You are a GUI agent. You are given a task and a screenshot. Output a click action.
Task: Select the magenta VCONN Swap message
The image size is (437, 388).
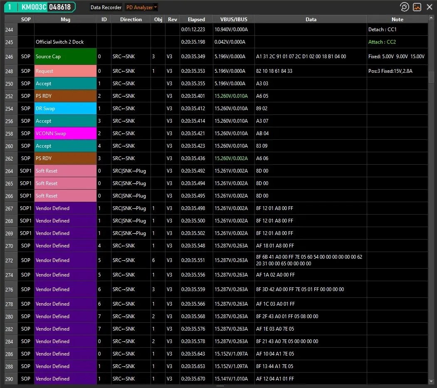point(65,133)
